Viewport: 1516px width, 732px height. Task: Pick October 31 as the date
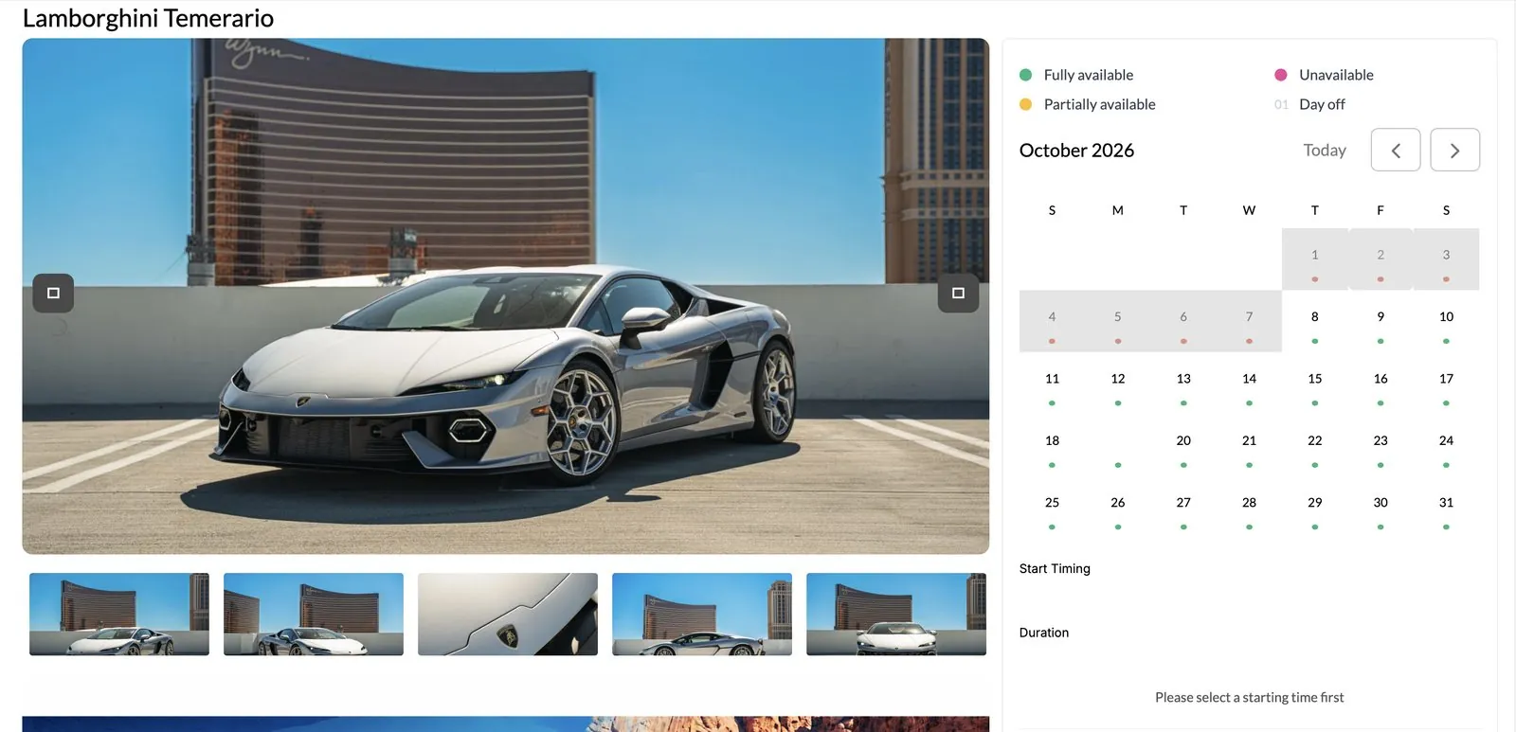[1446, 508]
